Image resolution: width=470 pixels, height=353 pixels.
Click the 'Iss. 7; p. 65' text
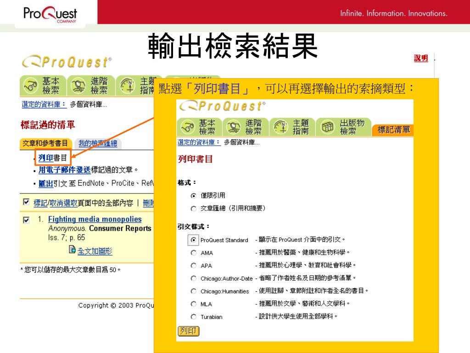pos(67,238)
